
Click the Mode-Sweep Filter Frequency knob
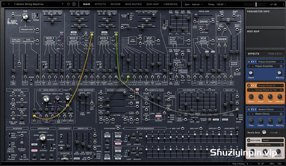coord(46,99)
